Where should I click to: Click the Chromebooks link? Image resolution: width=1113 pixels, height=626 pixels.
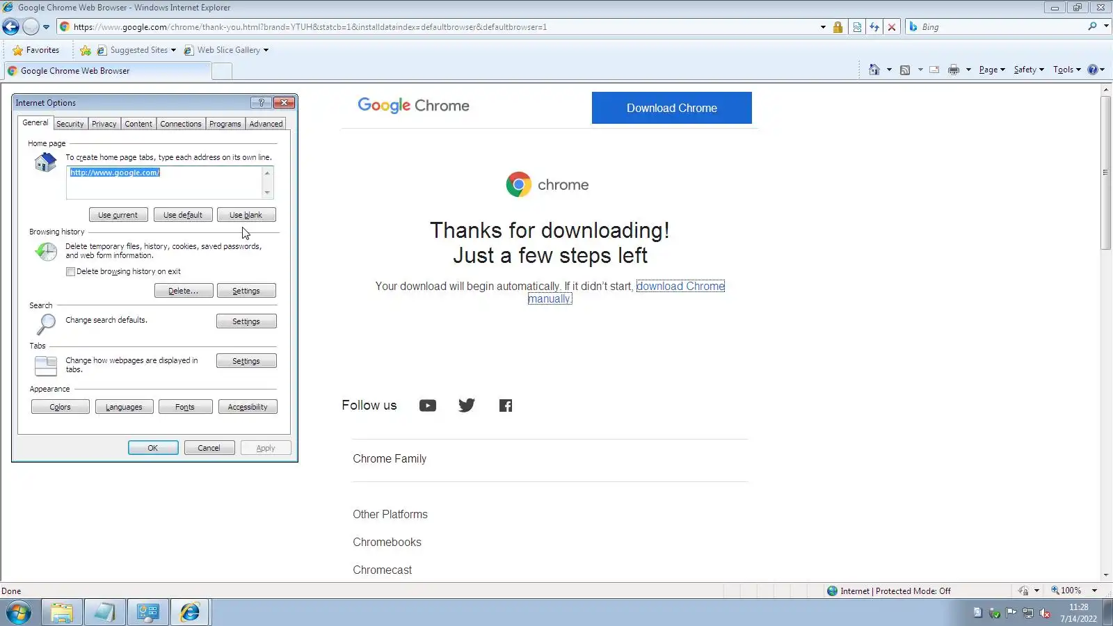click(x=387, y=543)
